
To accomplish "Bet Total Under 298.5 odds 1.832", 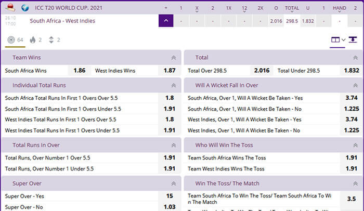I will point(352,71).
